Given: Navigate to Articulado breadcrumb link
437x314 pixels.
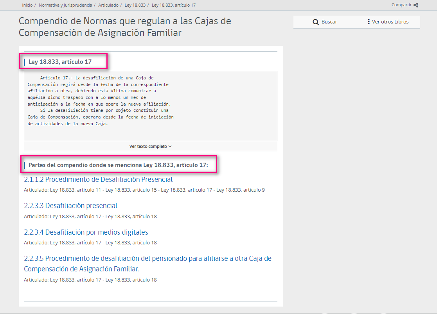Looking at the screenshot, I should [x=108, y=5].
